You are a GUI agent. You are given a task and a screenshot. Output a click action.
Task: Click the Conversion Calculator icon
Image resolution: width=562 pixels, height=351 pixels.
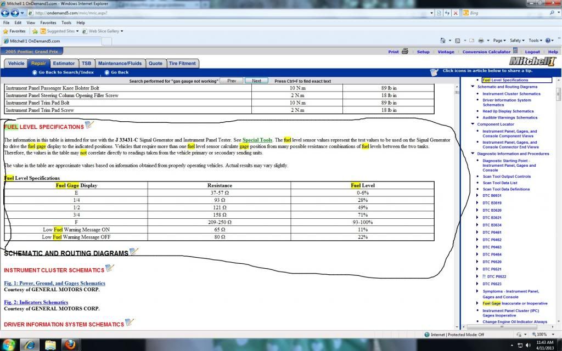pos(515,51)
